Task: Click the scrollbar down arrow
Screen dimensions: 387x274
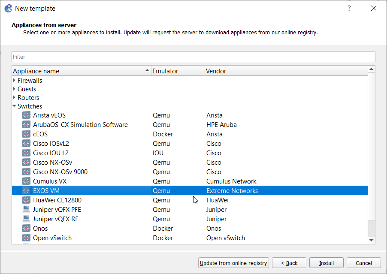Action: coord(372,241)
